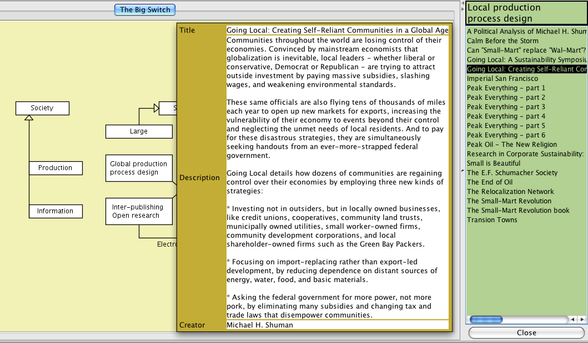Select the Large concept box

[138, 131]
